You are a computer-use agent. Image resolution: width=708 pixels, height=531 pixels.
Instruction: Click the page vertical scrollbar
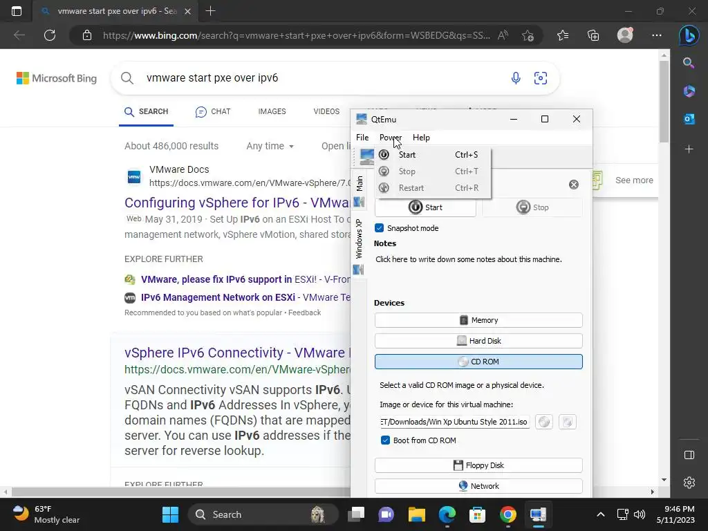point(664,101)
